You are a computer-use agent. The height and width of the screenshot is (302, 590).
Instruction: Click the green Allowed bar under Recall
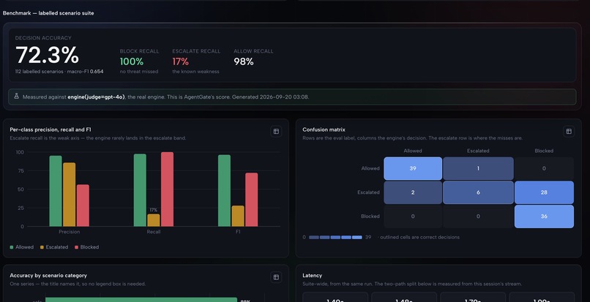pyautogui.click(x=140, y=190)
